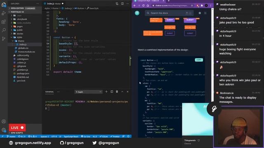Viewport: 264px width, 148px height.
Task: Expand the Open Editors section
Action: (25, 8)
